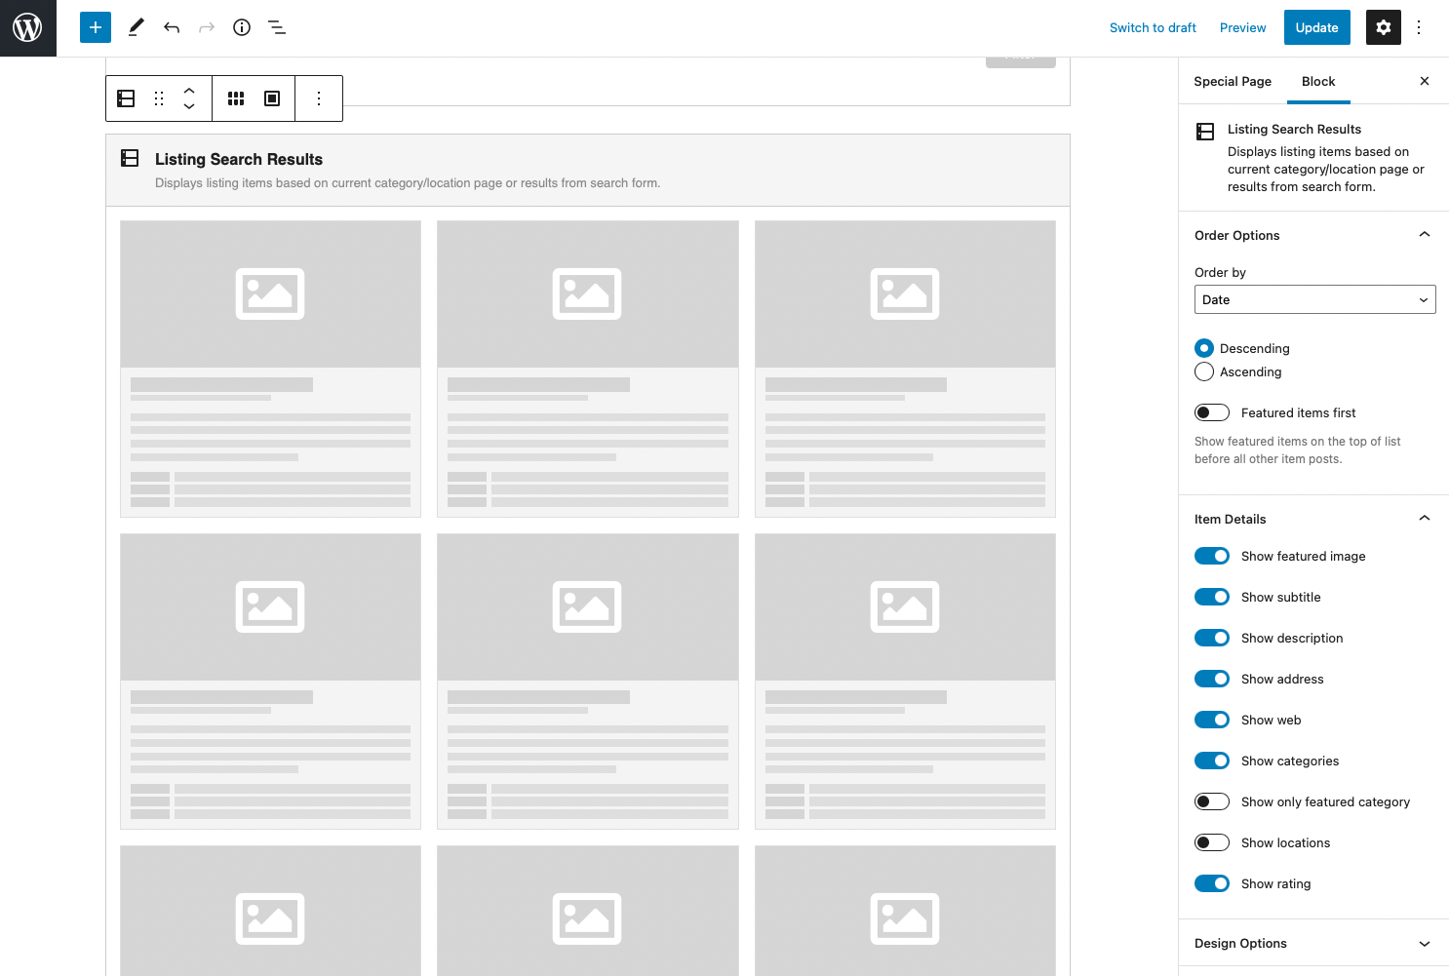
Task: Click the blue Update button
Action: point(1316,27)
